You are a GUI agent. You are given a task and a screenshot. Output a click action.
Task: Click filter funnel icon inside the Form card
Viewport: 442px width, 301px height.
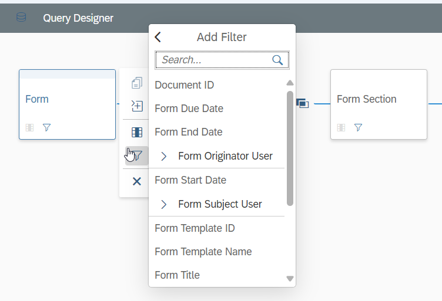click(47, 128)
